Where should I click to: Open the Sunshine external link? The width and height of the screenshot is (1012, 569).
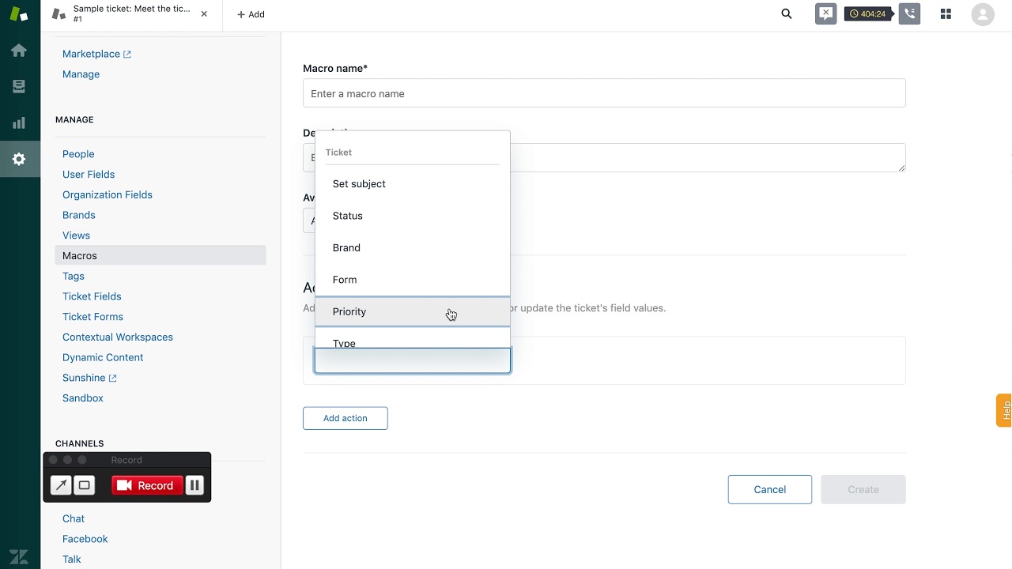pyautogui.click(x=89, y=378)
